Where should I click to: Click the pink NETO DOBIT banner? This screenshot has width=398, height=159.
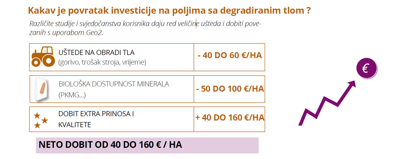coord(147,145)
